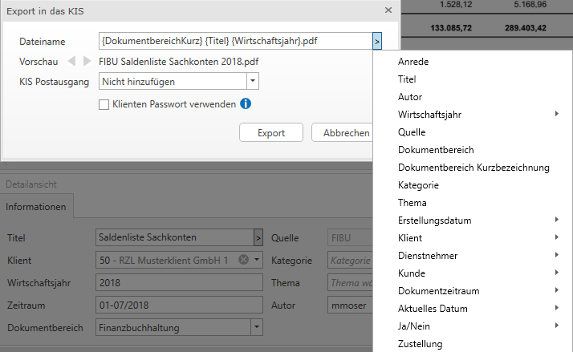Open the KIS Postausgang dropdown

click(x=252, y=81)
